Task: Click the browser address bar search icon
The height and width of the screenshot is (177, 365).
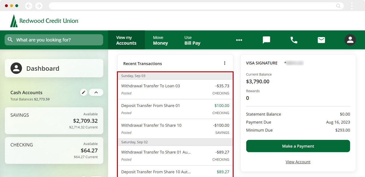Action: coord(338,6)
